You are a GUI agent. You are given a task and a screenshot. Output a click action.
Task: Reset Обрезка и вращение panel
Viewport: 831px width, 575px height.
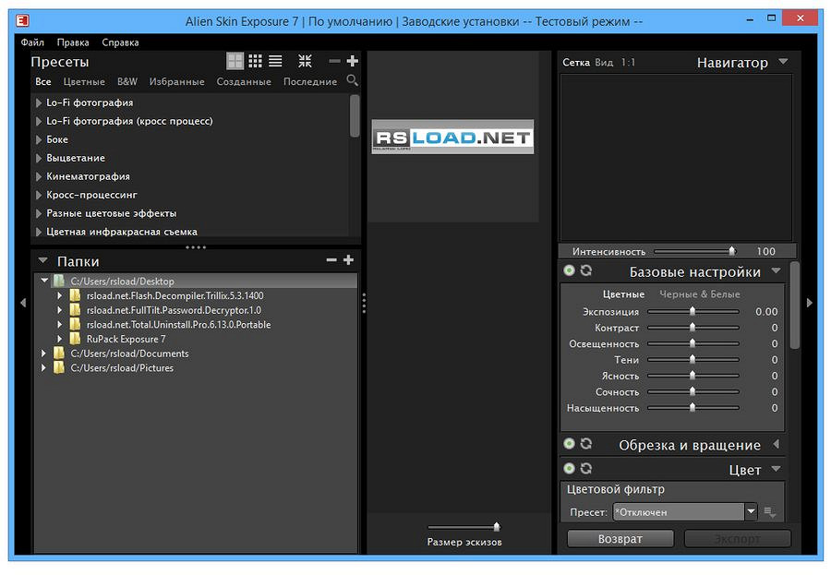pos(585,444)
